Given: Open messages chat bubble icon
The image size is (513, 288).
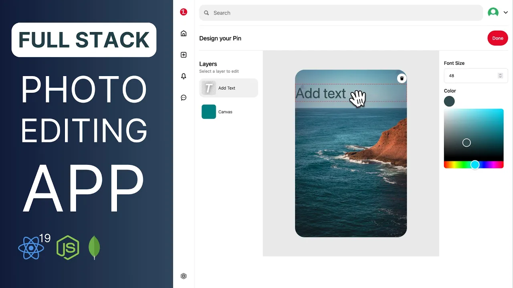Looking at the screenshot, I should coord(184,98).
